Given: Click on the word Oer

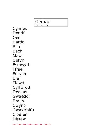Looking at the screenshot, I should pyautogui.click(x=16, y=38).
